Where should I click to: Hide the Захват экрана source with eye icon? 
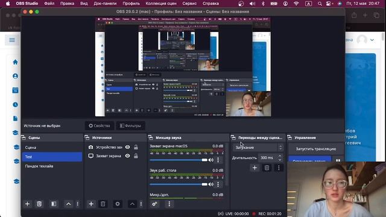pos(127,156)
